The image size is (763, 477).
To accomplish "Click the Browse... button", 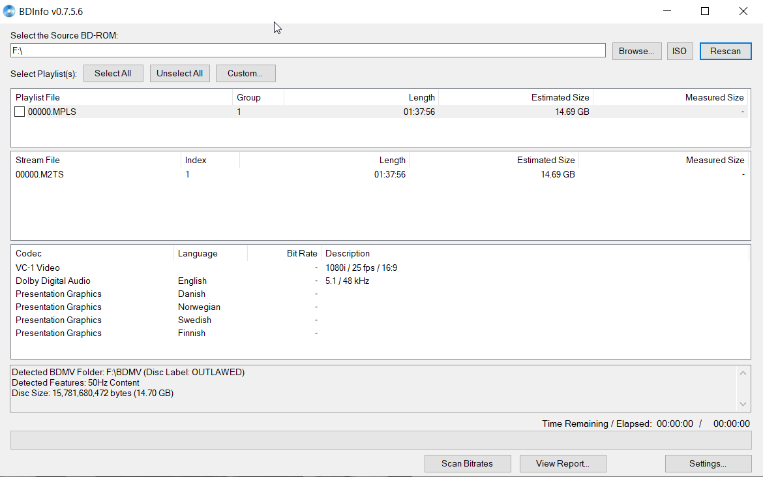I will coord(636,51).
